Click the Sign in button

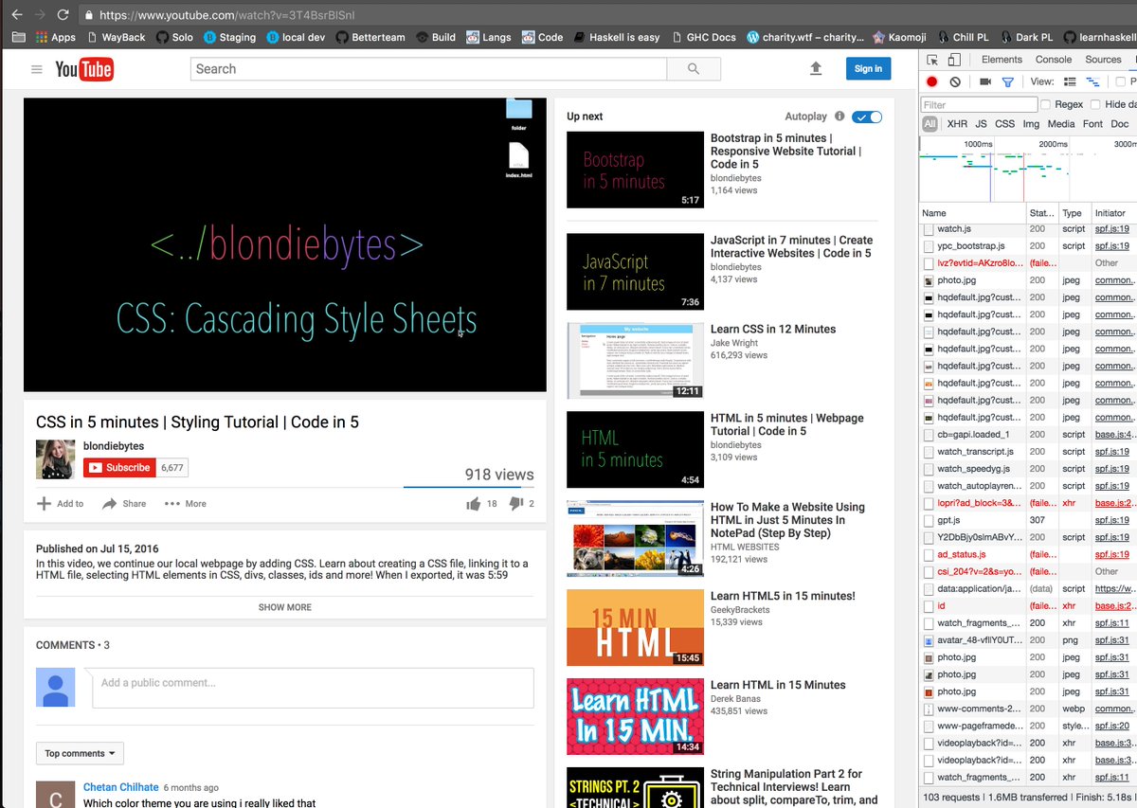coord(868,68)
